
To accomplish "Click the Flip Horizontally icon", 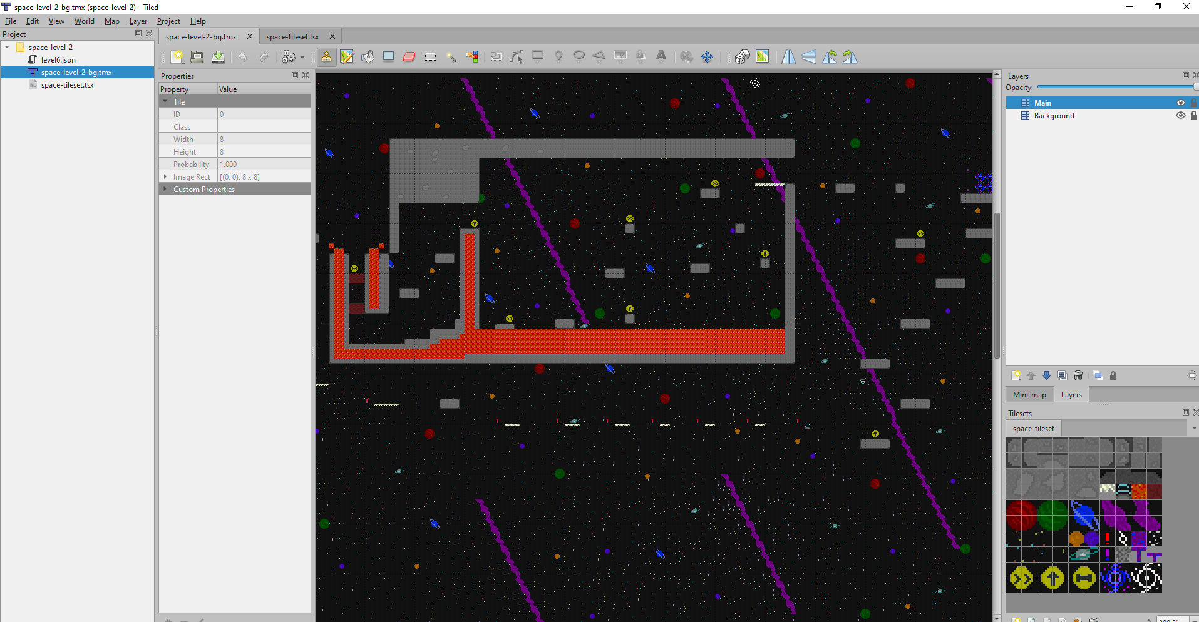I will click(788, 57).
